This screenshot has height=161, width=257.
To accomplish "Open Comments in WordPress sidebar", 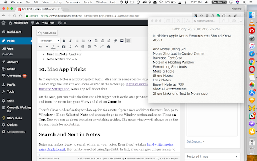I will tap(14, 76).
